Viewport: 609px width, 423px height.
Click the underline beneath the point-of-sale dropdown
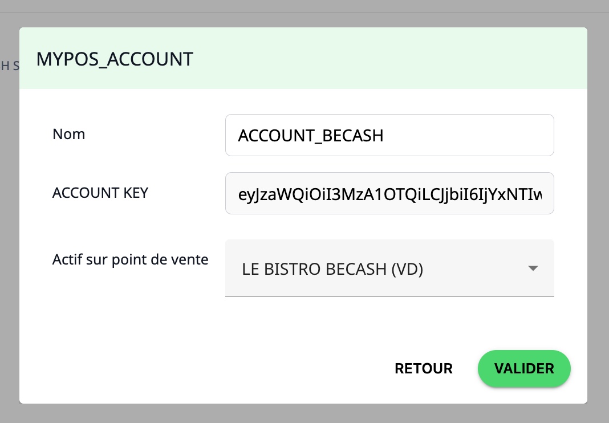389,296
